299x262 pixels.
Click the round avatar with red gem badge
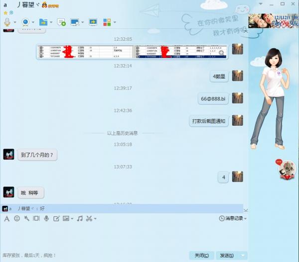(x=287, y=170)
